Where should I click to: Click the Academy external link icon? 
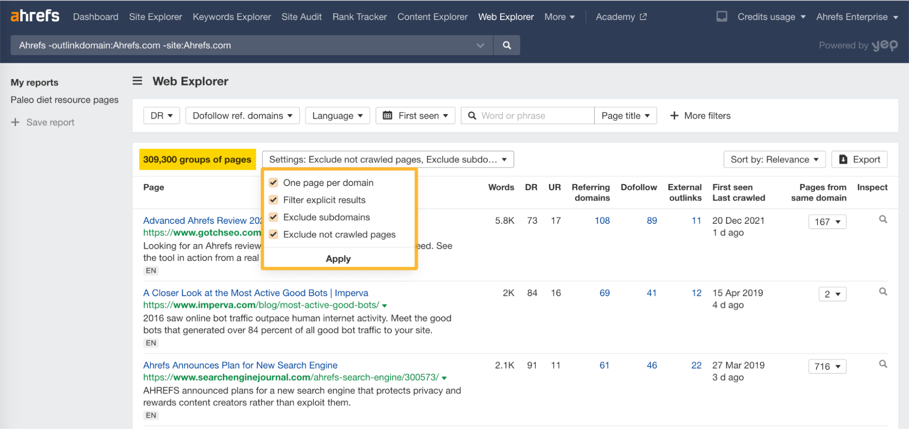[643, 17]
